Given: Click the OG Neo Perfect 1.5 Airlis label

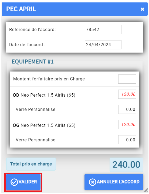Looking at the screenshot, I should 44,125.
